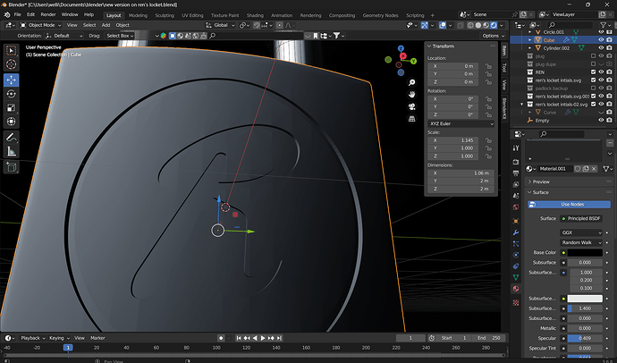Image resolution: width=617 pixels, height=363 pixels.
Task: Click the pan view hand icon
Action: point(411,95)
